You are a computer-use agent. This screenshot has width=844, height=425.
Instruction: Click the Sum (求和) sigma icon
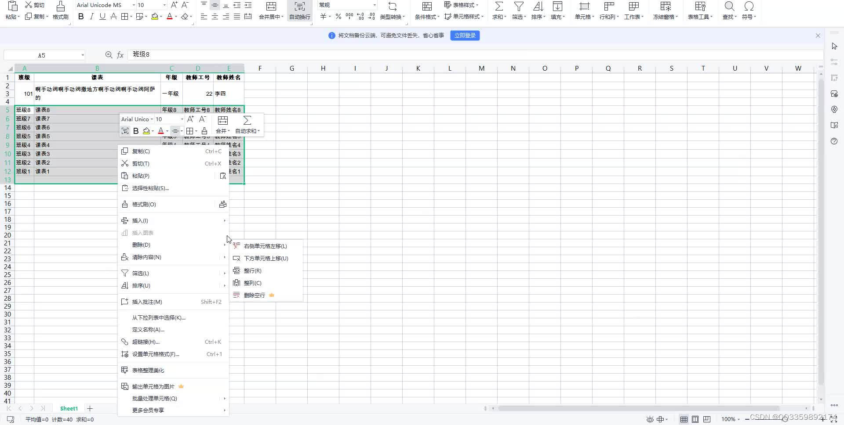(x=499, y=6)
